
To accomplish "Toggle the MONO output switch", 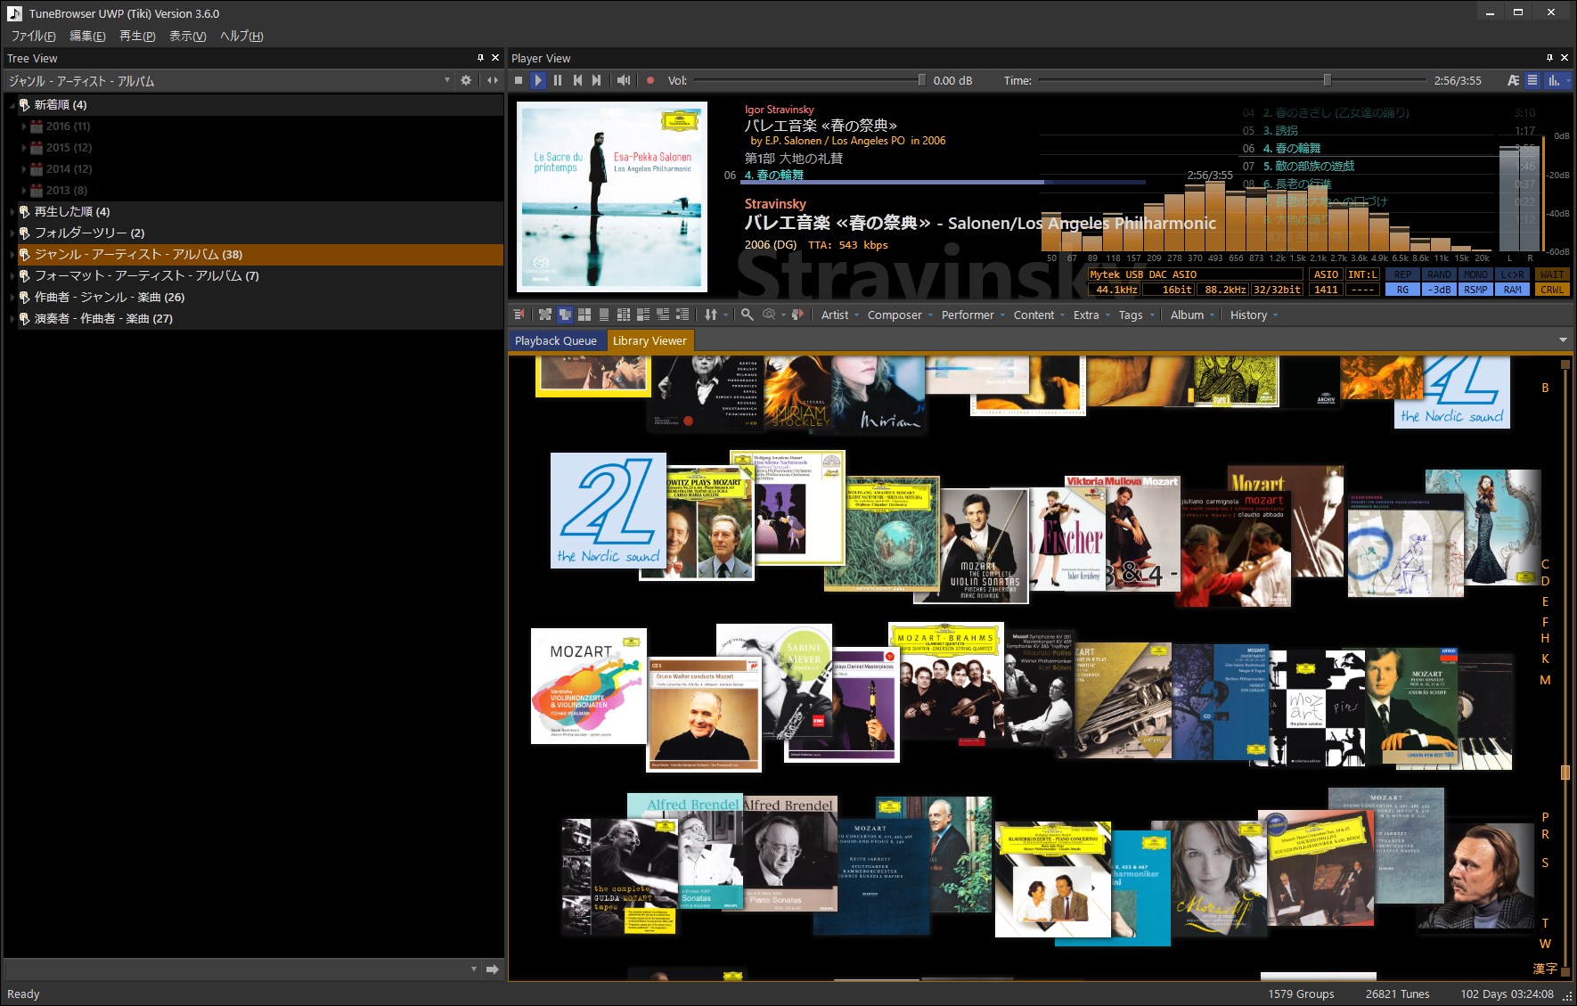I will pos(1475,274).
